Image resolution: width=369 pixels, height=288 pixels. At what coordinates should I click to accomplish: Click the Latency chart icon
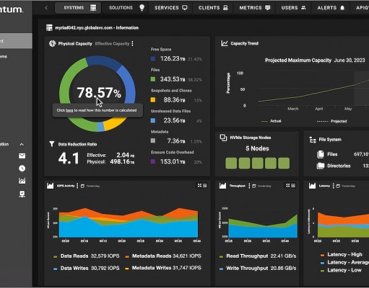pyautogui.click(x=312, y=186)
